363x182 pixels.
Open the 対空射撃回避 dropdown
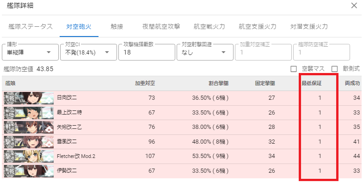point(205,52)
